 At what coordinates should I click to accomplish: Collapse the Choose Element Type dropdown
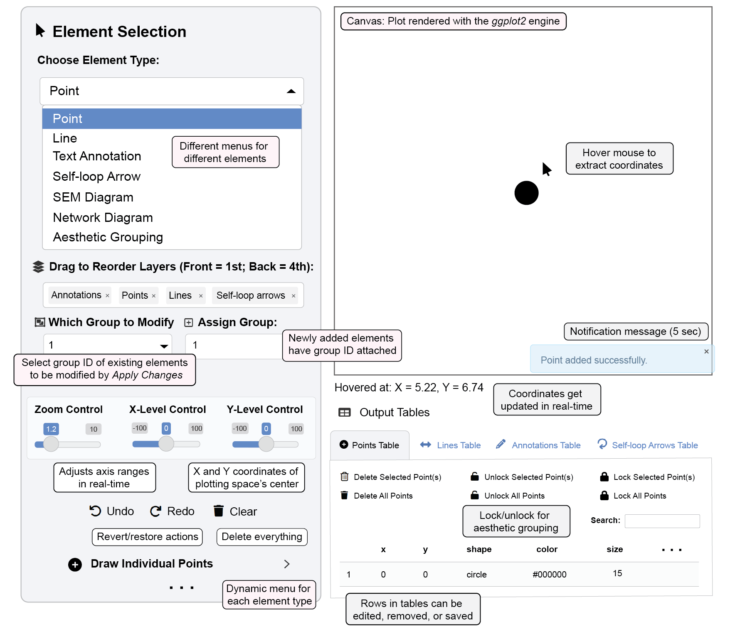(291, 91)
